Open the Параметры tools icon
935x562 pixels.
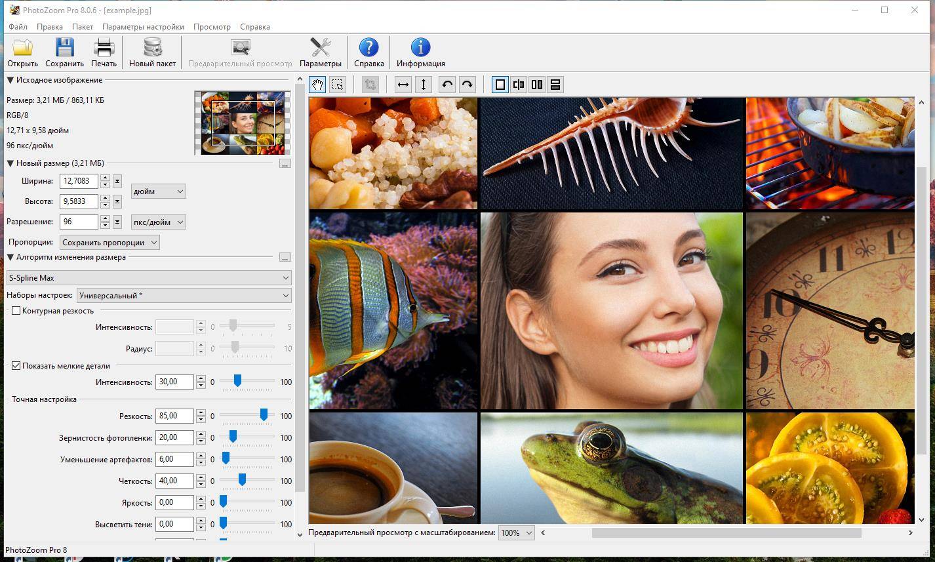point(320,48)
